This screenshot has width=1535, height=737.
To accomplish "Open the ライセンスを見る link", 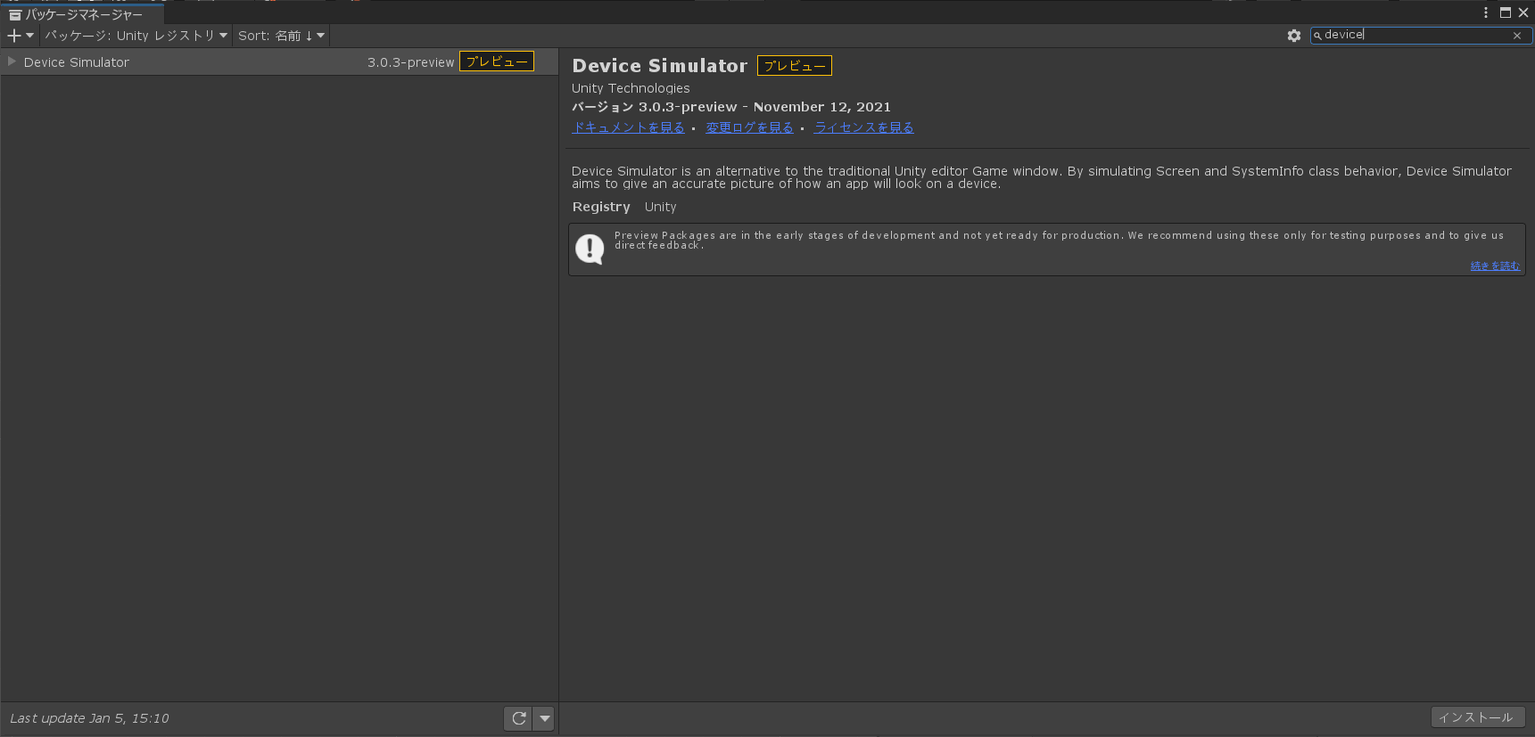I will click(x=863, y=127).
